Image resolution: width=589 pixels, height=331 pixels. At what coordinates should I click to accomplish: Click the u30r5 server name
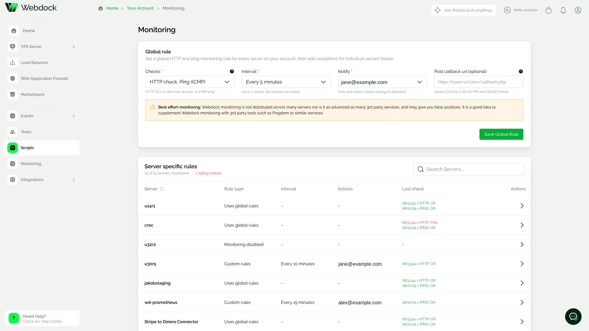click(x=150, y=264)
